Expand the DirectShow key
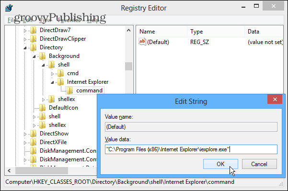288x191 pixels. (25, 134)
